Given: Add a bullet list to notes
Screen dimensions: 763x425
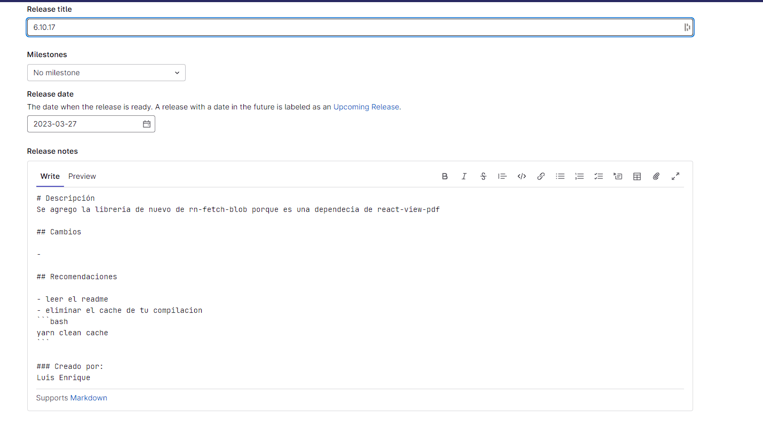Looking at the screenshot, I should [x=560, y=176].
